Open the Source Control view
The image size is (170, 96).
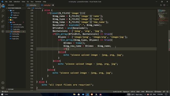pyautogui.click(x=3, y=16)
